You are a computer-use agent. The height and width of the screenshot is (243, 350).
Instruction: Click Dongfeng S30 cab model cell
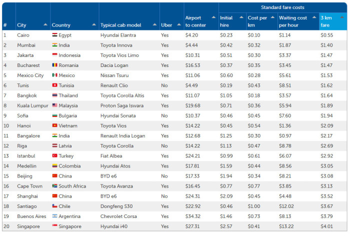(116, 206)
